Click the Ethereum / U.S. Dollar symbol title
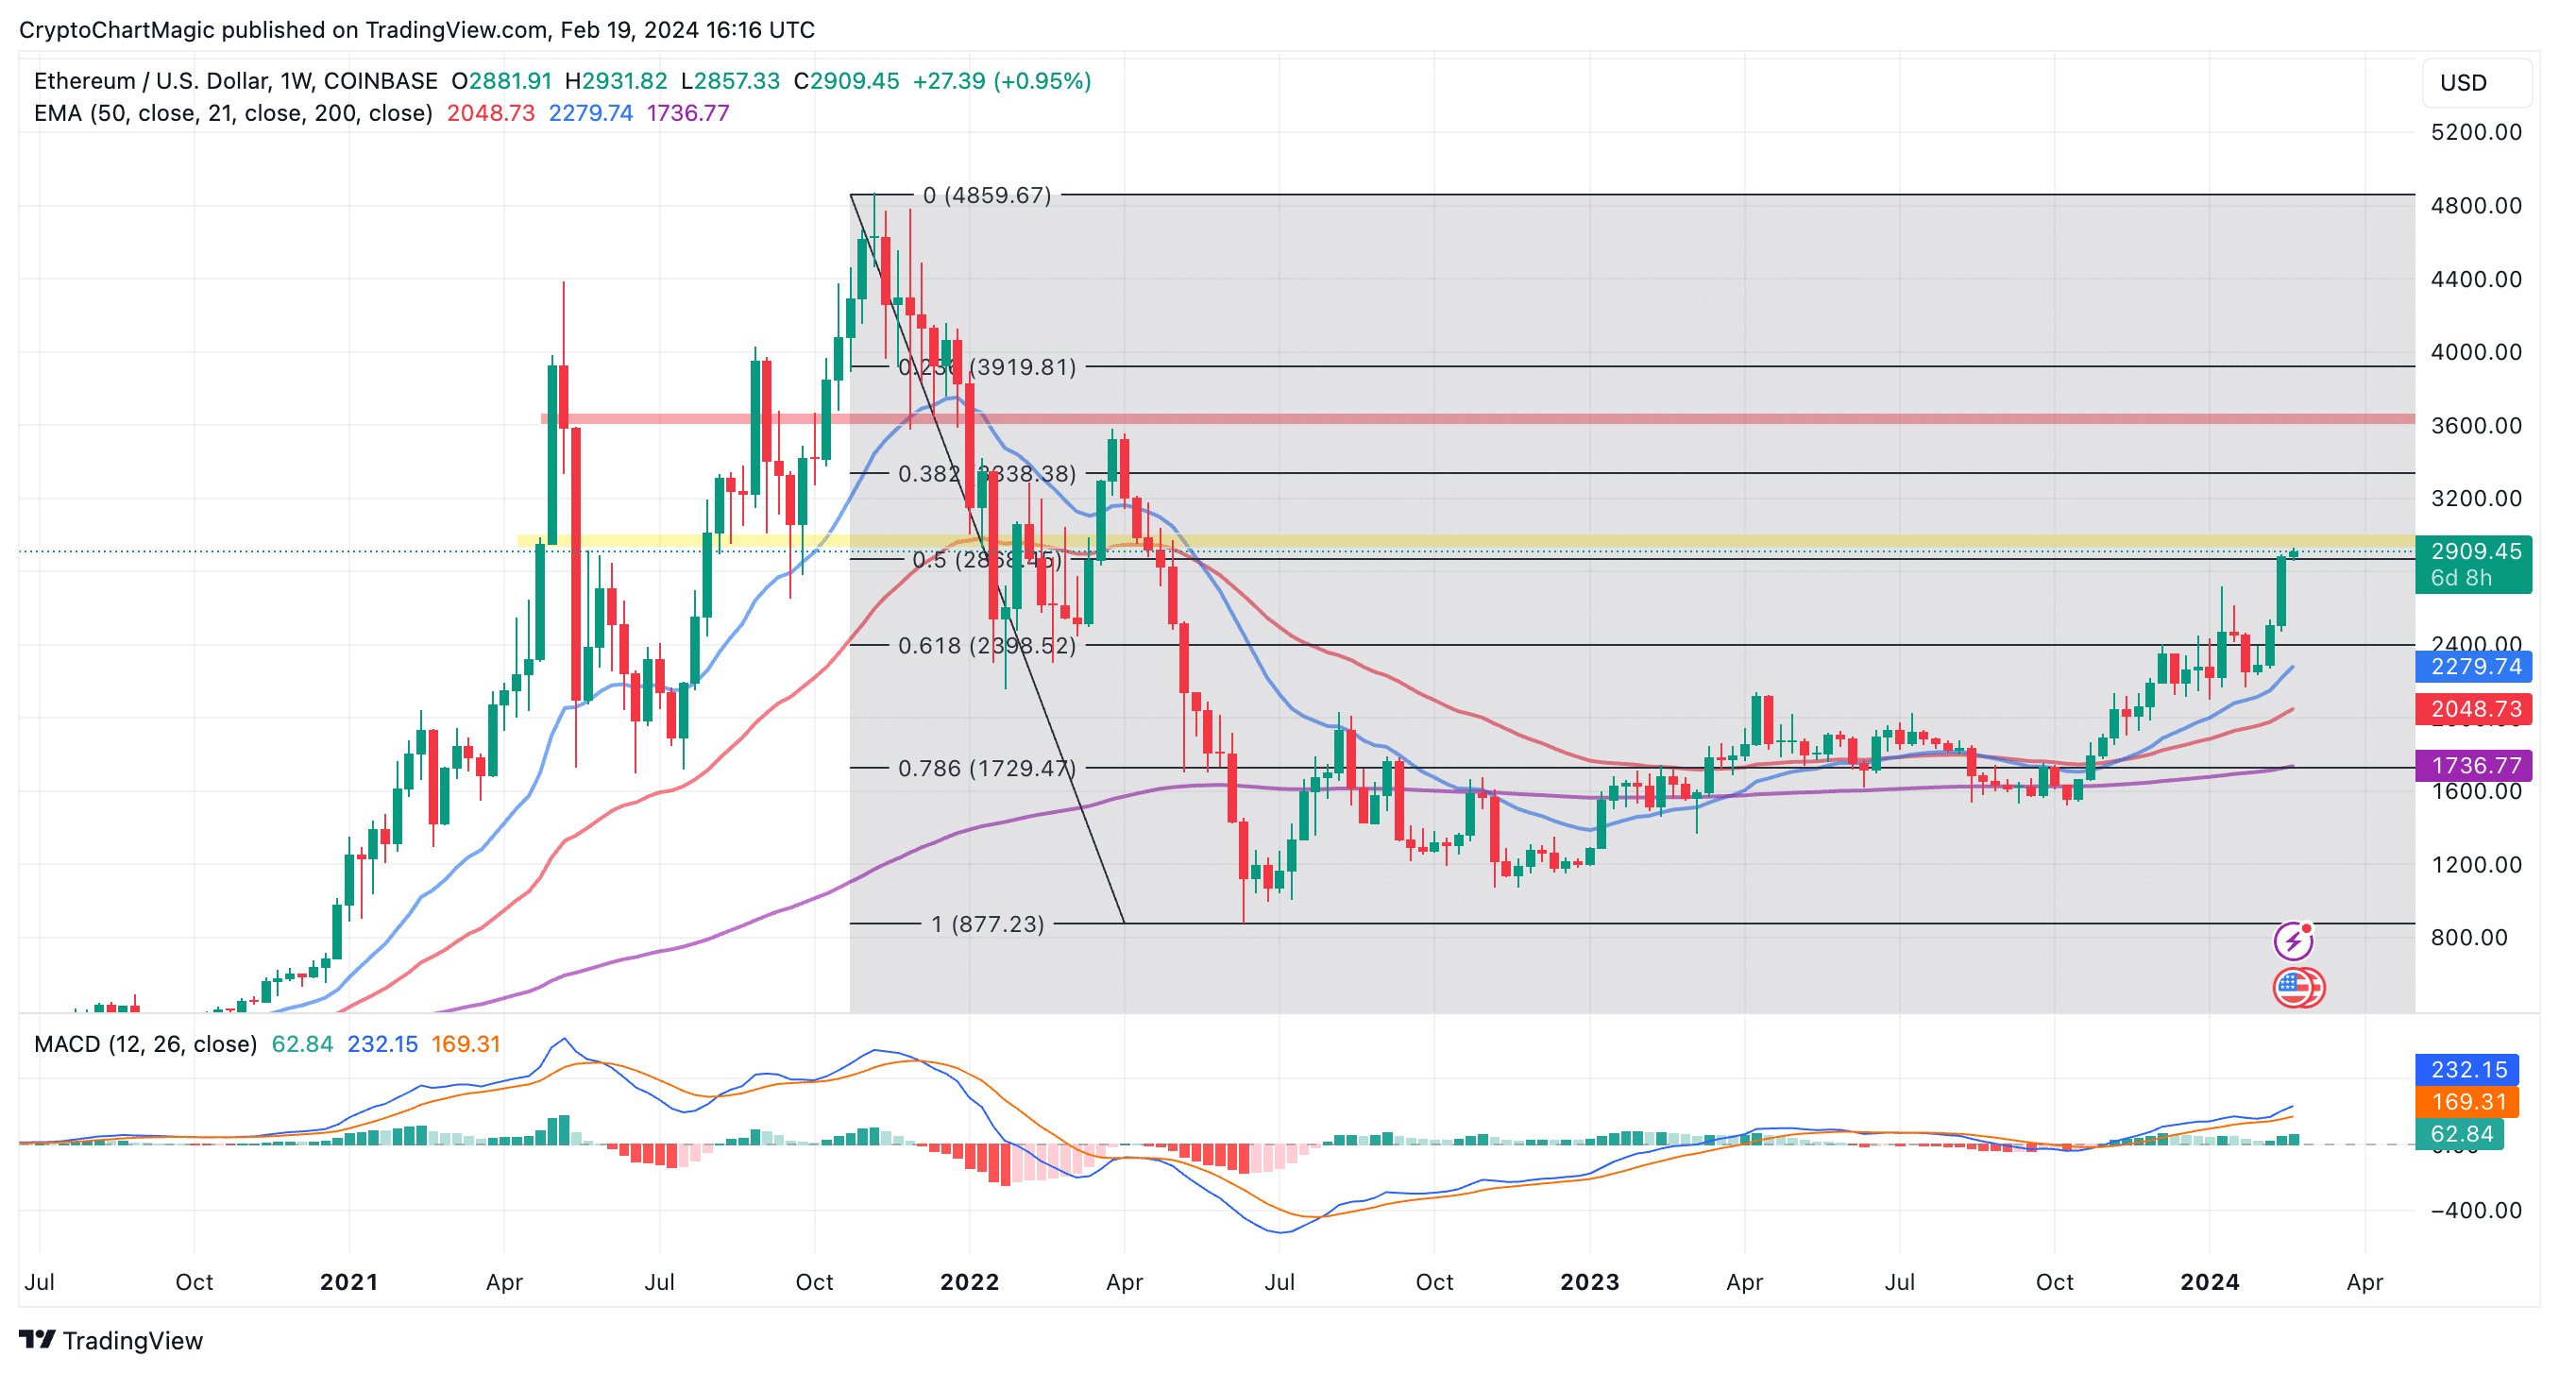This screenshot has width=2559, height=1373. (235, 80)
